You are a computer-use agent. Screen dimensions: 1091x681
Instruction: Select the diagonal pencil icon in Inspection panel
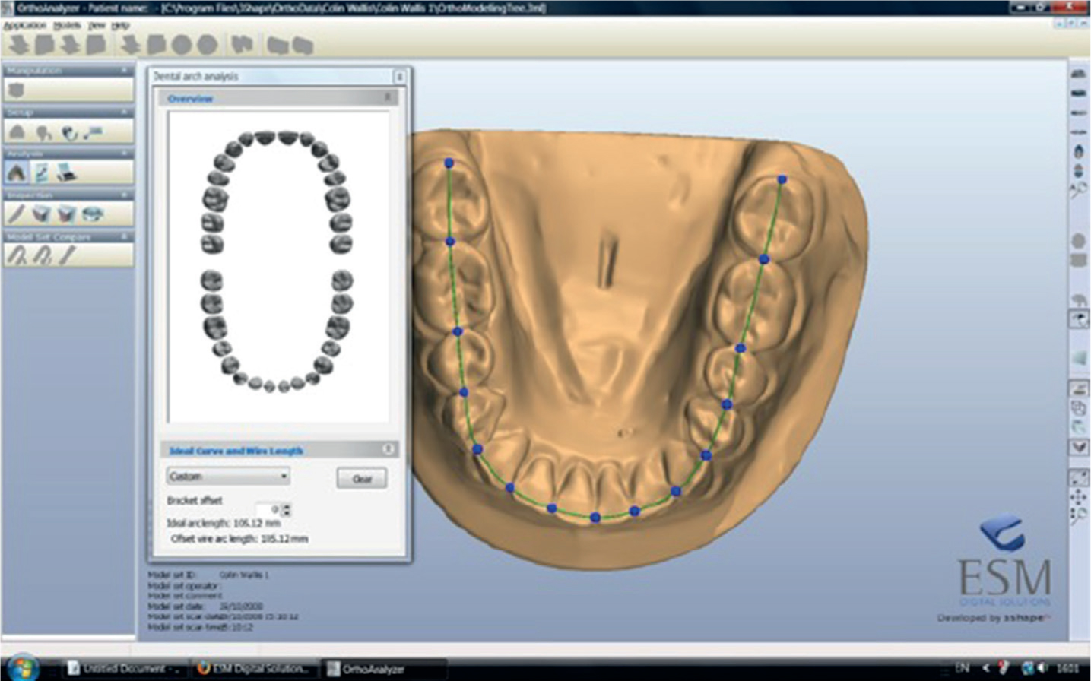(x=15, y=214)
